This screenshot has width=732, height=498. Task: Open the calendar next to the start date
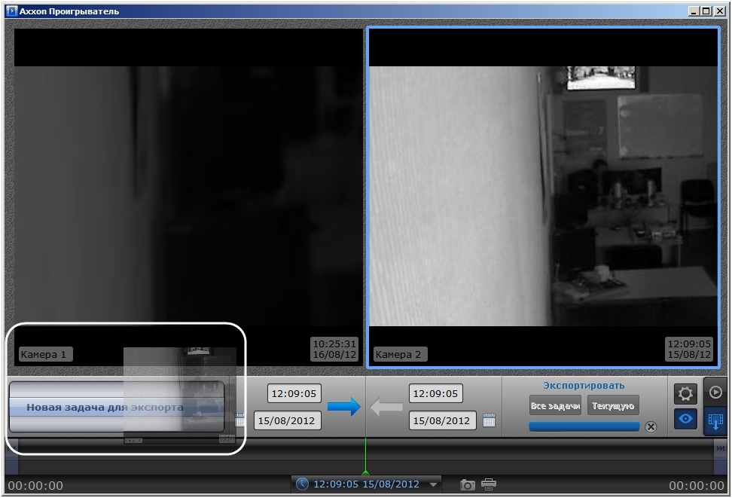(240, 420)
